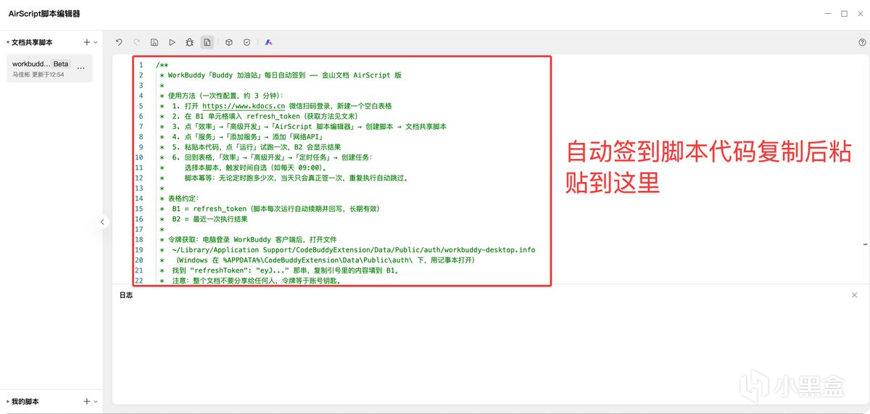This screenshot has height=414, width=870.
Task: Expand dropdown arrow next to shared script plus
Action: pyautogui.click(x=96, y=43)
